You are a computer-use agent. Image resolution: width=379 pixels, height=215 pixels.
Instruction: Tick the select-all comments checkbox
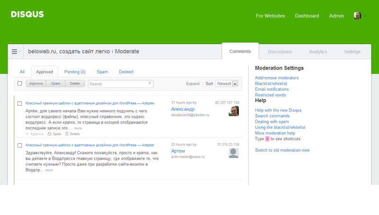[x=20, y=84]
